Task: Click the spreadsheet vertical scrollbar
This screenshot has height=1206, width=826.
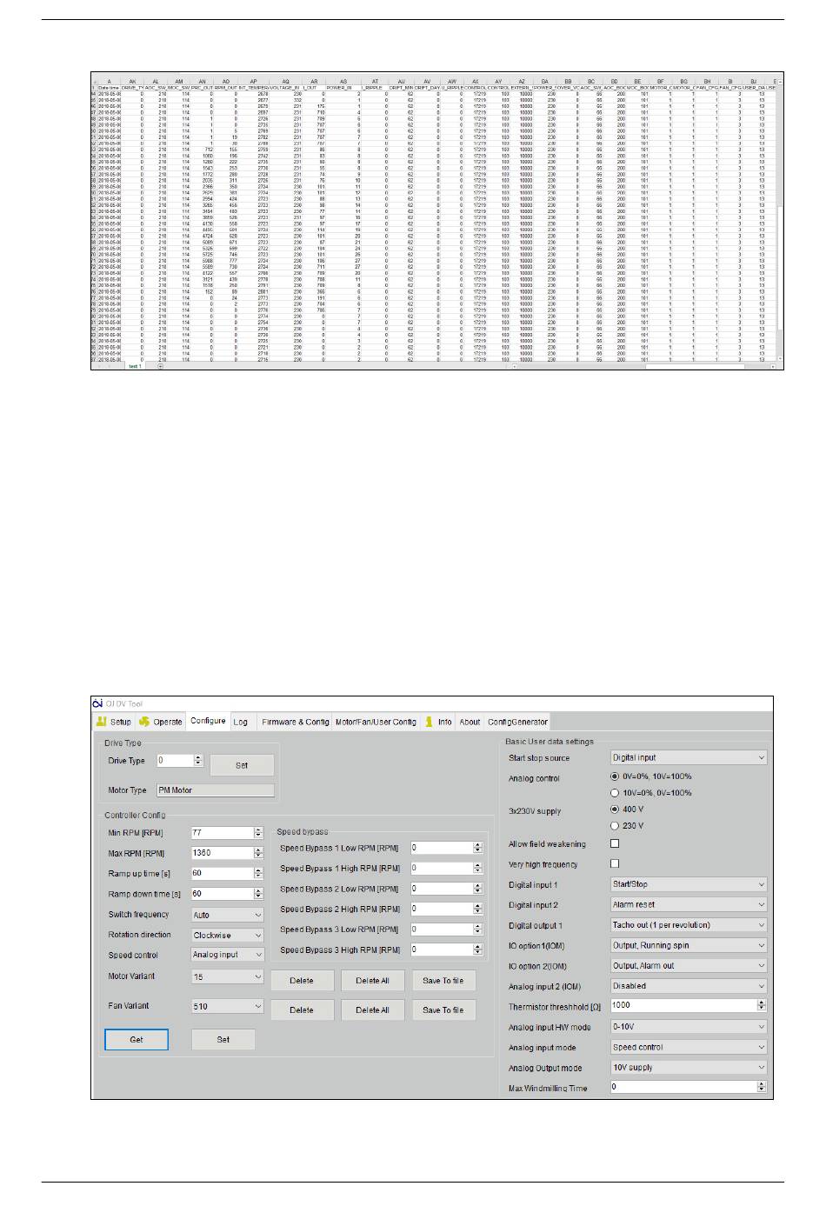Action: tap(778, 220)
